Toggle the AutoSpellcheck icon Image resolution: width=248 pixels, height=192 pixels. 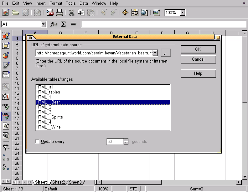[6, 116]
